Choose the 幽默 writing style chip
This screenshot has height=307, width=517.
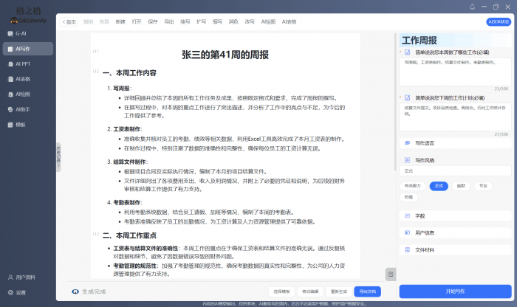[460, 186]
